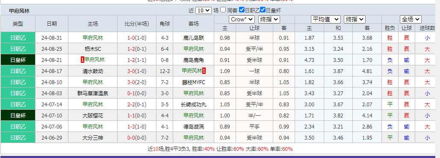Click the 日期 column header
Image resolution: width=440 pixels, height=158 pixels.
coord(52,24)
